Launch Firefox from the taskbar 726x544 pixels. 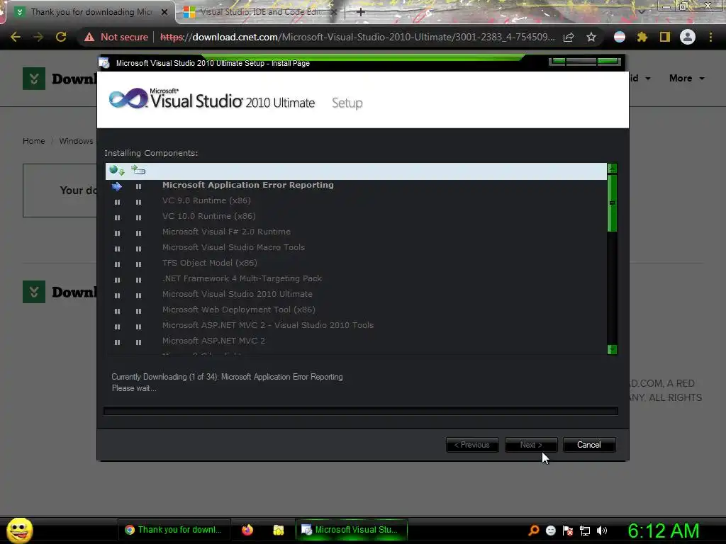point(247,530)
